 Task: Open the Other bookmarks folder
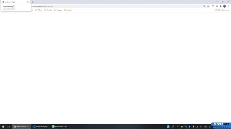(x=222, y=10)
